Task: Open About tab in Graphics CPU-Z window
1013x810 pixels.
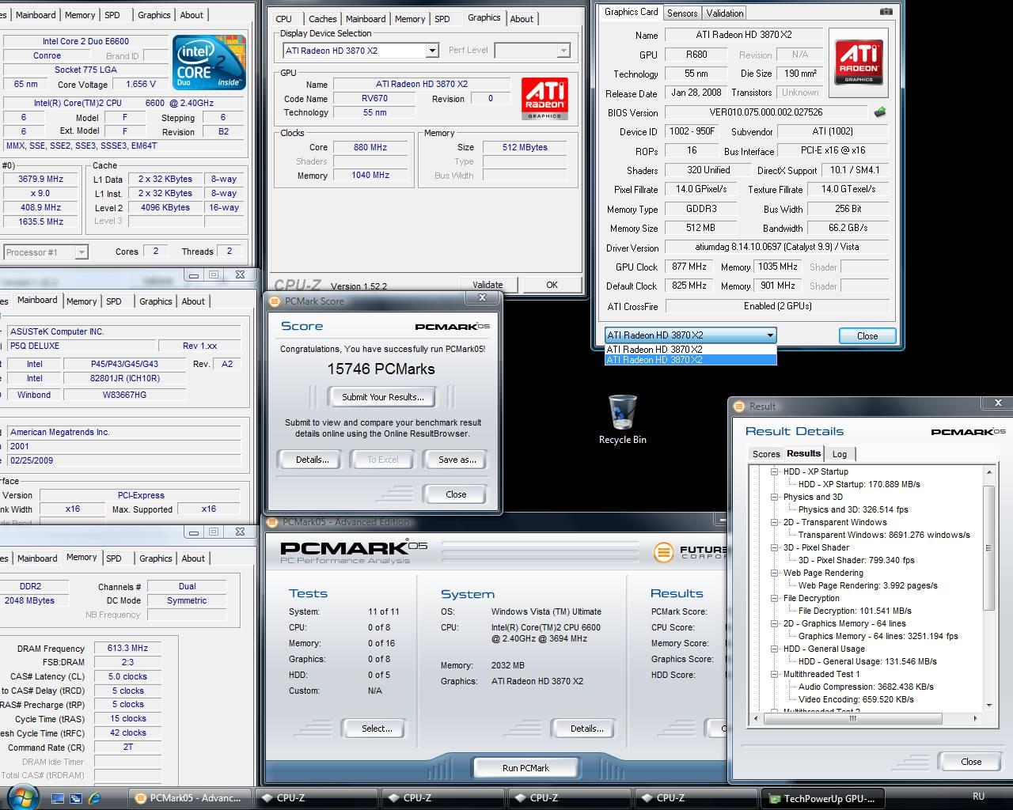Action: pos(522,19)
